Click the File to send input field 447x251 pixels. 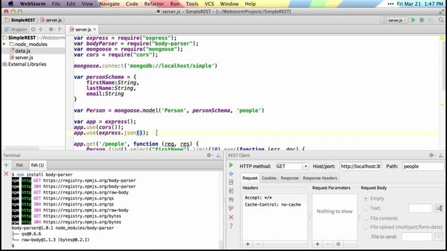click(x=417, y=236)
